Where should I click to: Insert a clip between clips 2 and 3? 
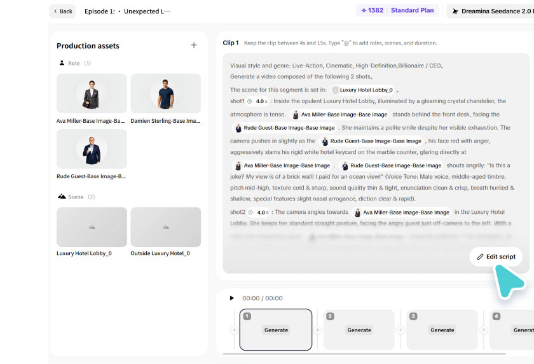coord(400,330)
